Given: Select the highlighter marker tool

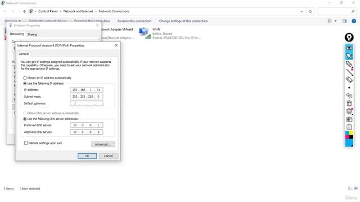Looking at the screenshot, I should click(349, 65).
